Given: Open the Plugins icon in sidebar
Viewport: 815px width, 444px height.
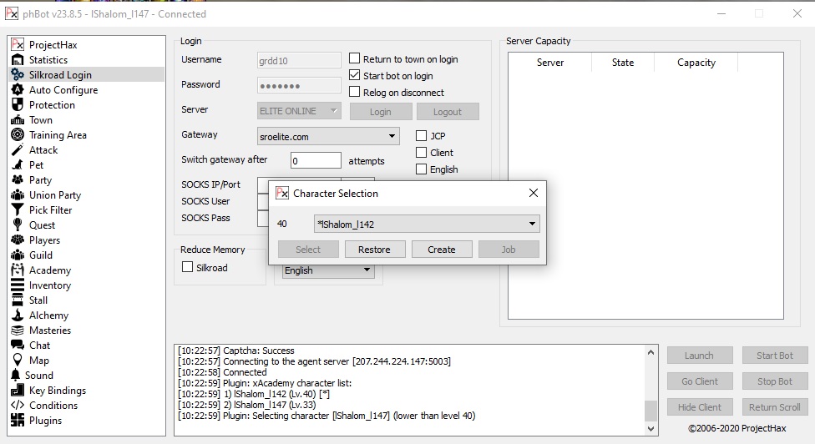Looking at the screenshot, I should tap(18, 421).
